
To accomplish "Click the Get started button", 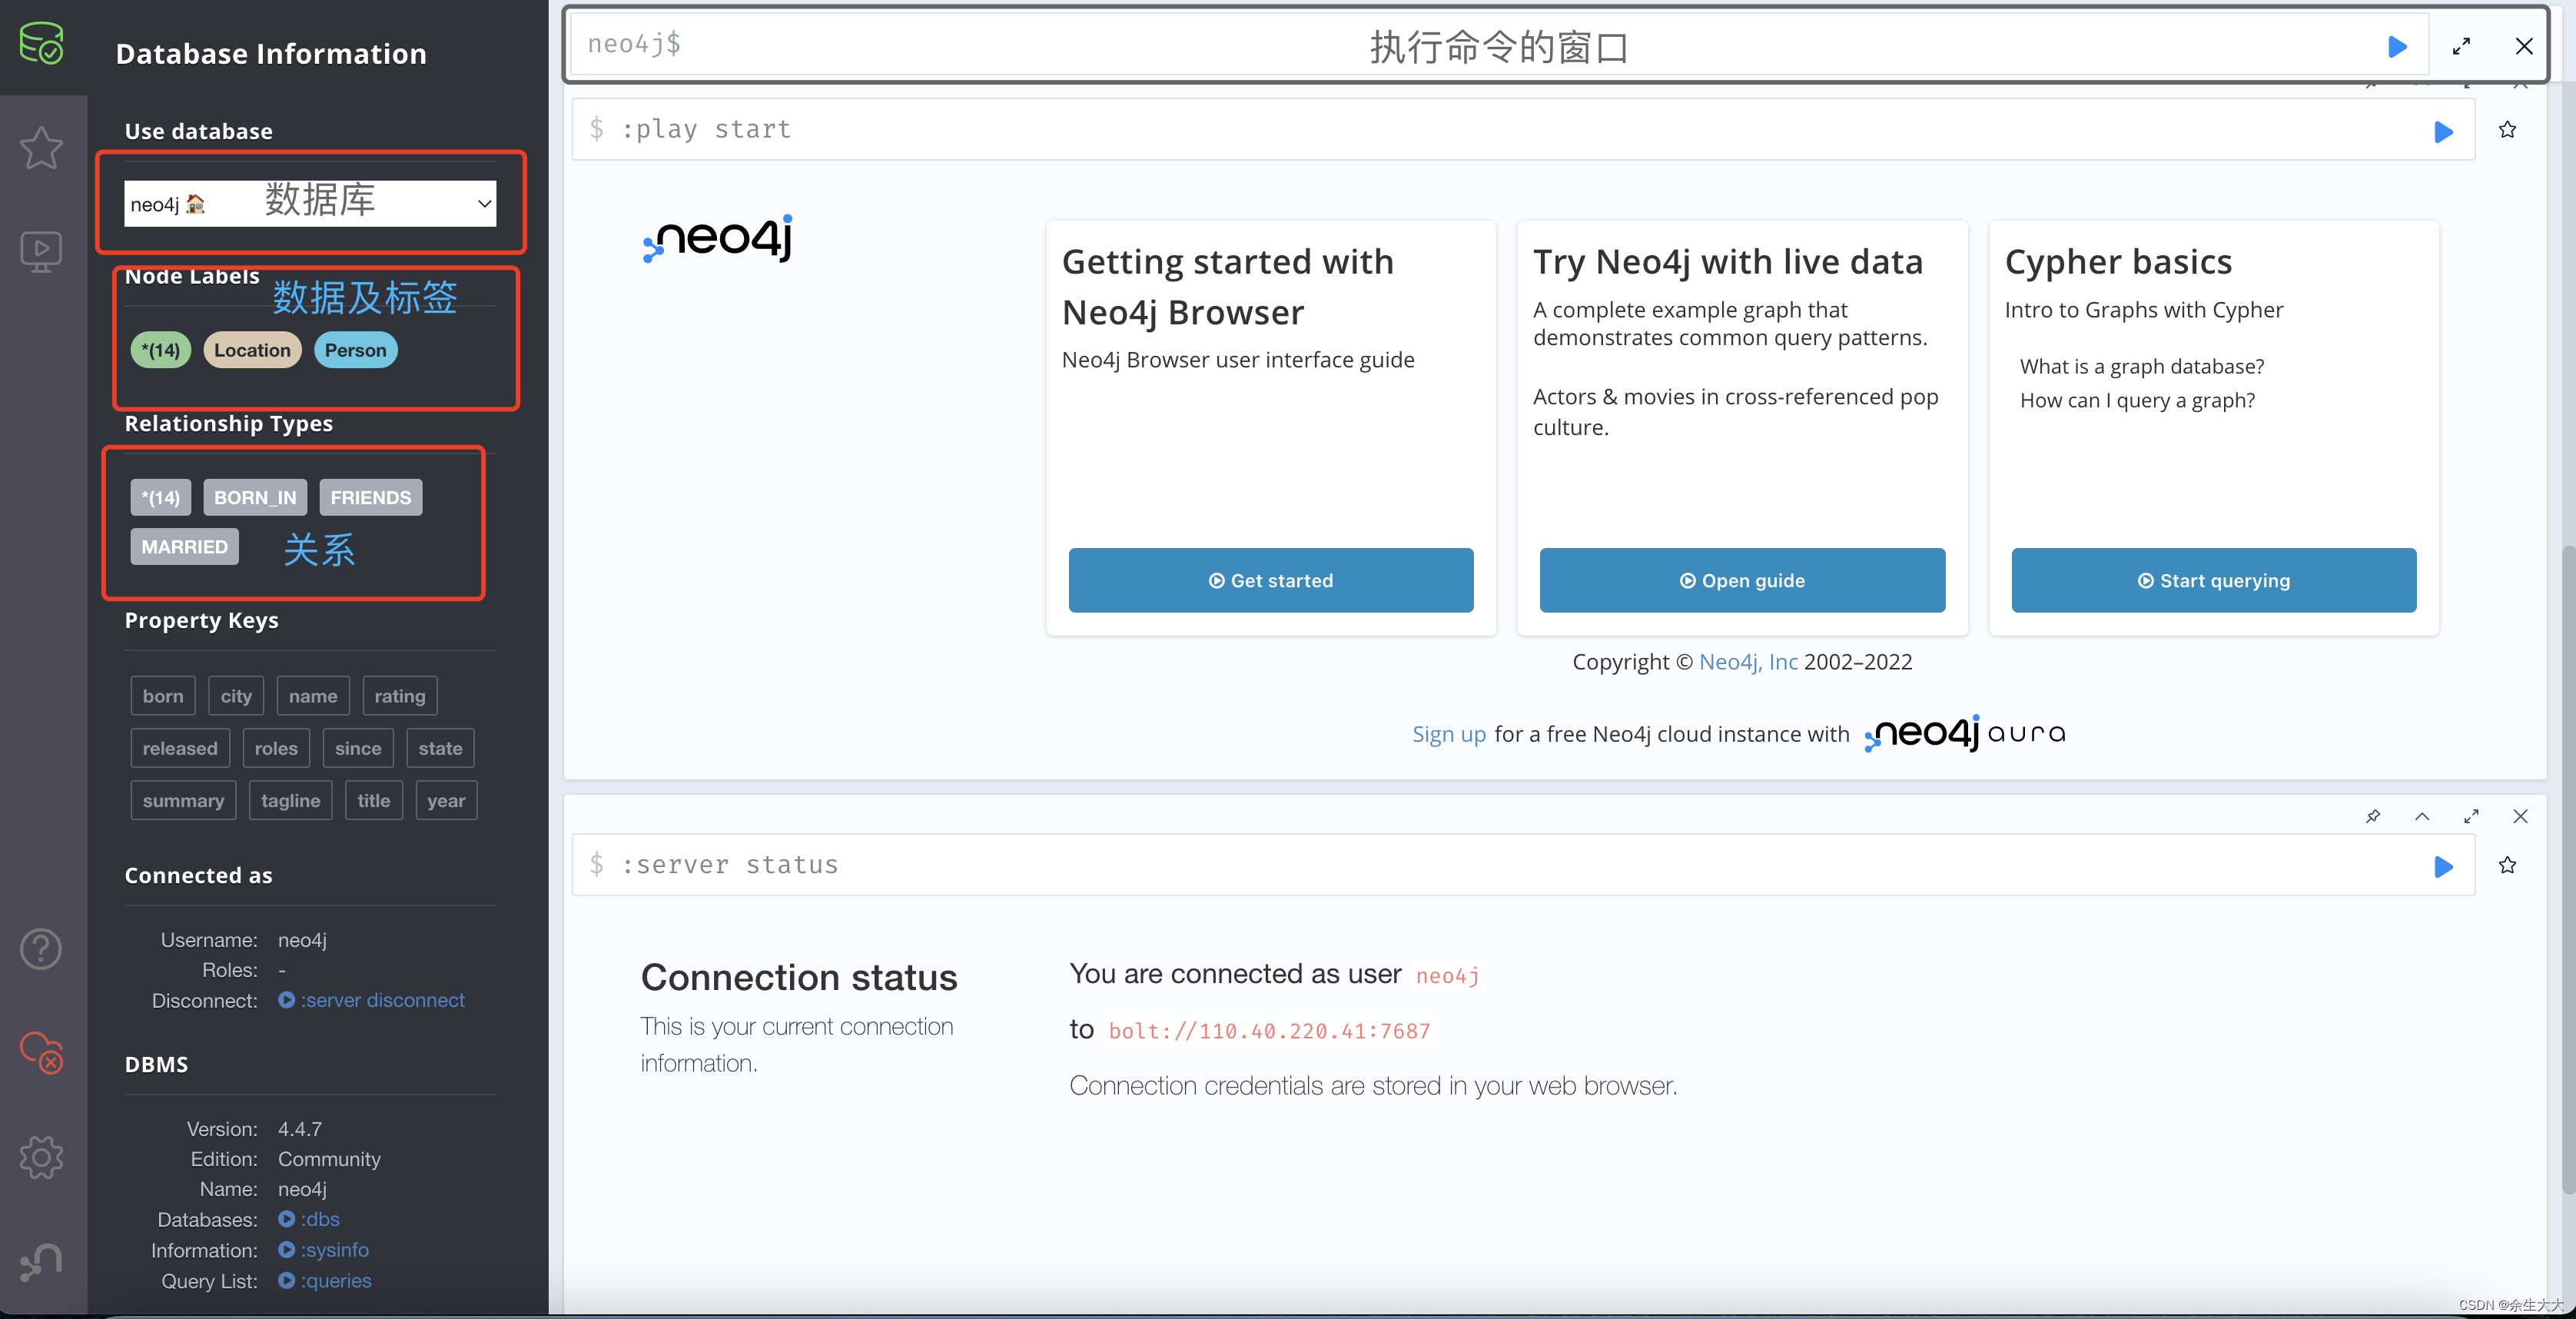I will (1271, 580).
